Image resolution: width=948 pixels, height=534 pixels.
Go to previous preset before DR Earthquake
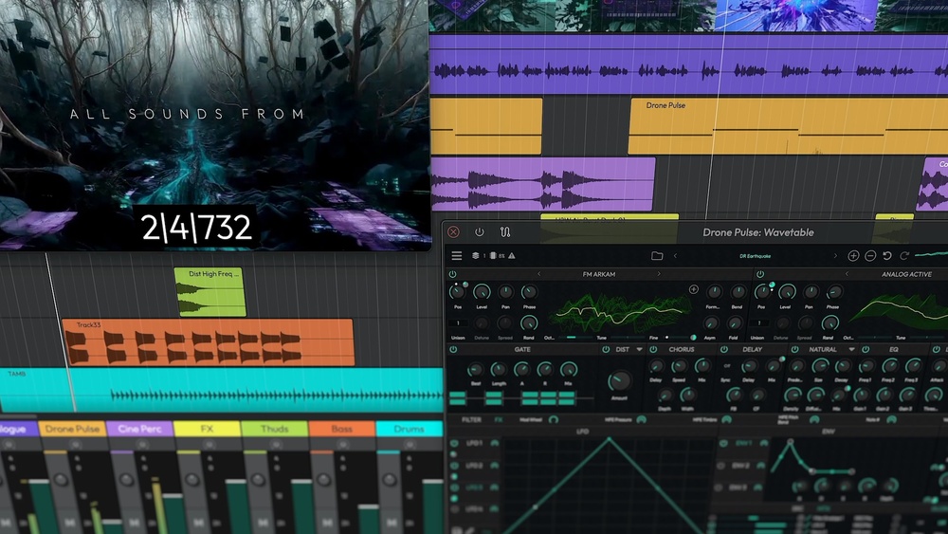(675, 256)
